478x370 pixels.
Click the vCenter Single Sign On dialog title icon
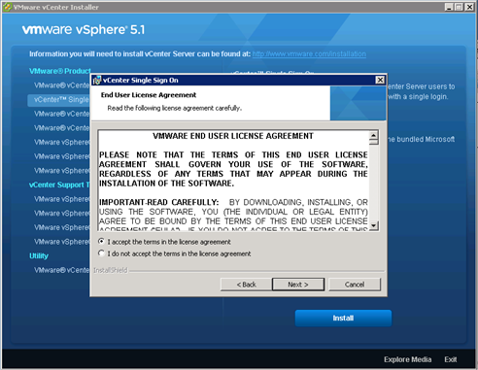(96, 81)
